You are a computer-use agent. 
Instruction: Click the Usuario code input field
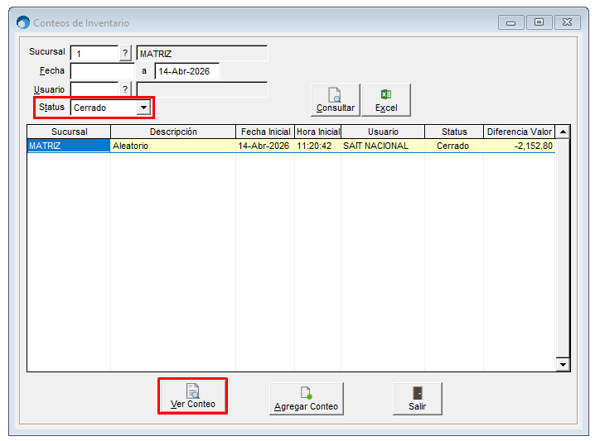[x=94, y=89]
